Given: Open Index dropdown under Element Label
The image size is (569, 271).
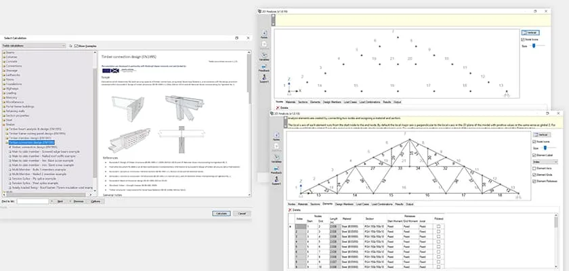Looking at the screenshot, I should 545,162.
